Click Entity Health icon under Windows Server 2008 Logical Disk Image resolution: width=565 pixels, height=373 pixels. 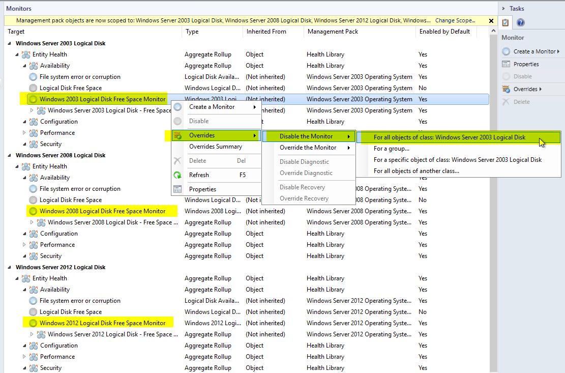26,166
